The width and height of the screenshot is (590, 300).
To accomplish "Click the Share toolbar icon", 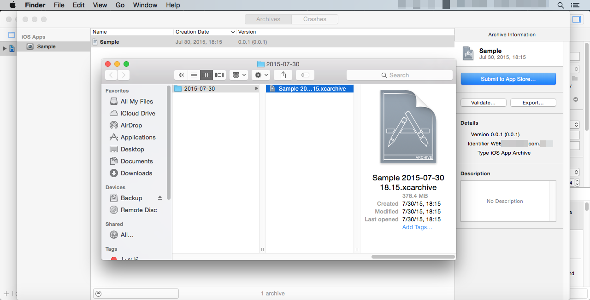I will coord(283,75).
